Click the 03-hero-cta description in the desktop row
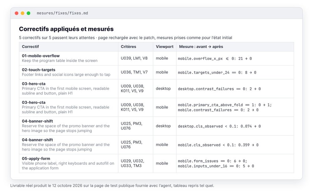313x193 pixels. click(65, 91)
